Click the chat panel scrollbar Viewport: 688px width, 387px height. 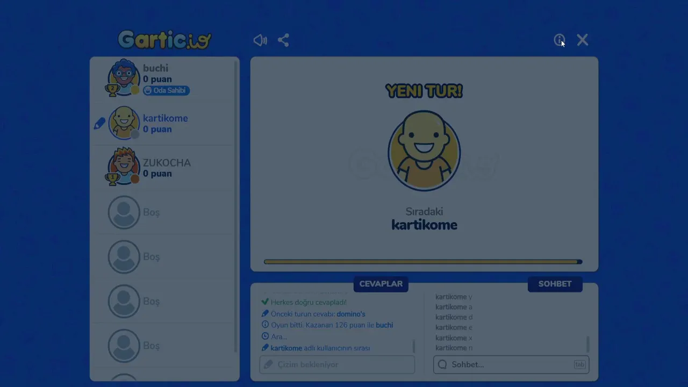tap(587, 344)
